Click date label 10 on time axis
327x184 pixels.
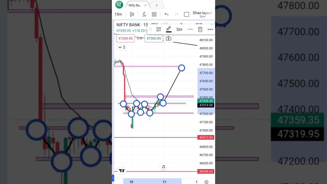[x=131, y=182]
